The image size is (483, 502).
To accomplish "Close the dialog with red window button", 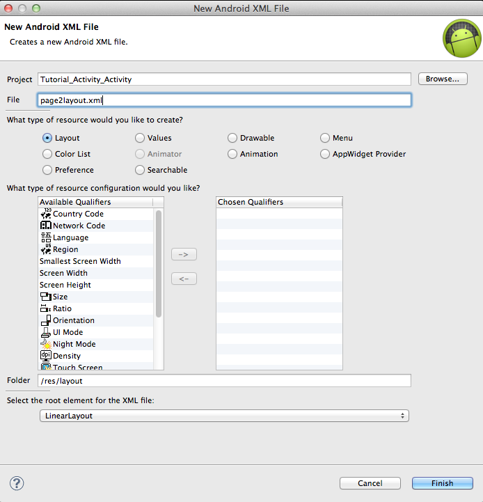I will click(x=8, y=8).
